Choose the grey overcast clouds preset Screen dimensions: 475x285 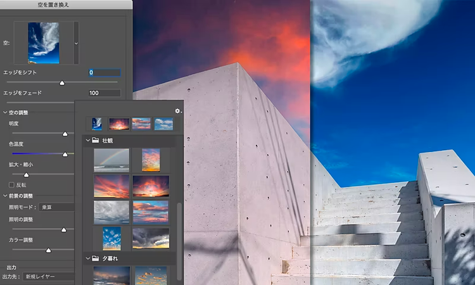[111, 212]
